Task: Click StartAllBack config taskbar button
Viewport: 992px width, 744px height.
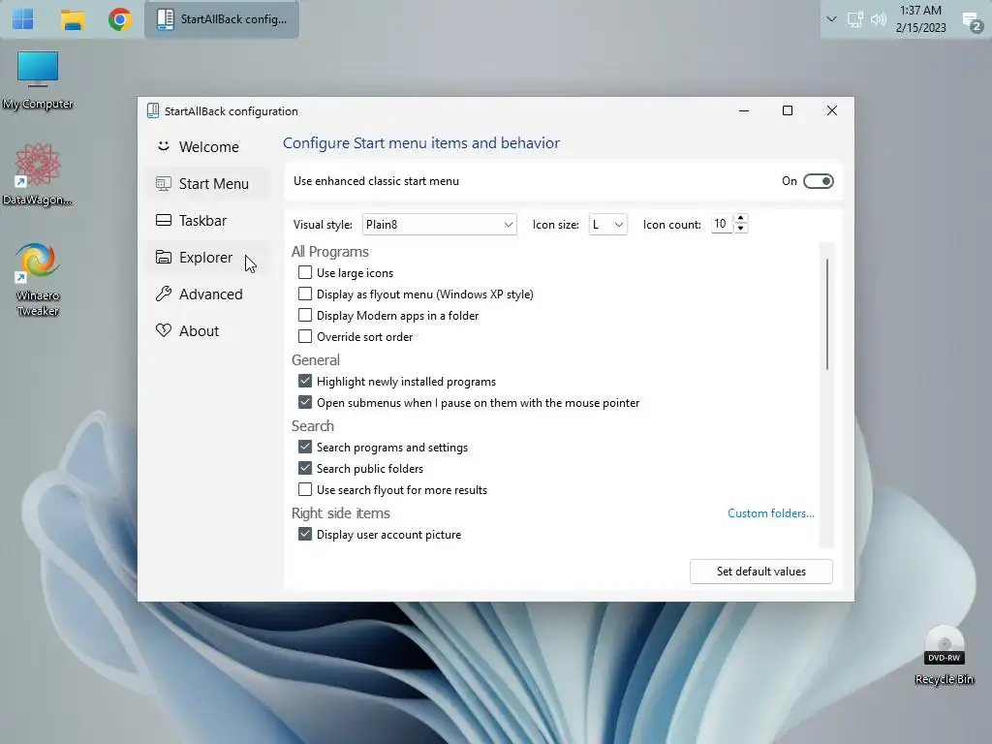Action: [222, 19]
